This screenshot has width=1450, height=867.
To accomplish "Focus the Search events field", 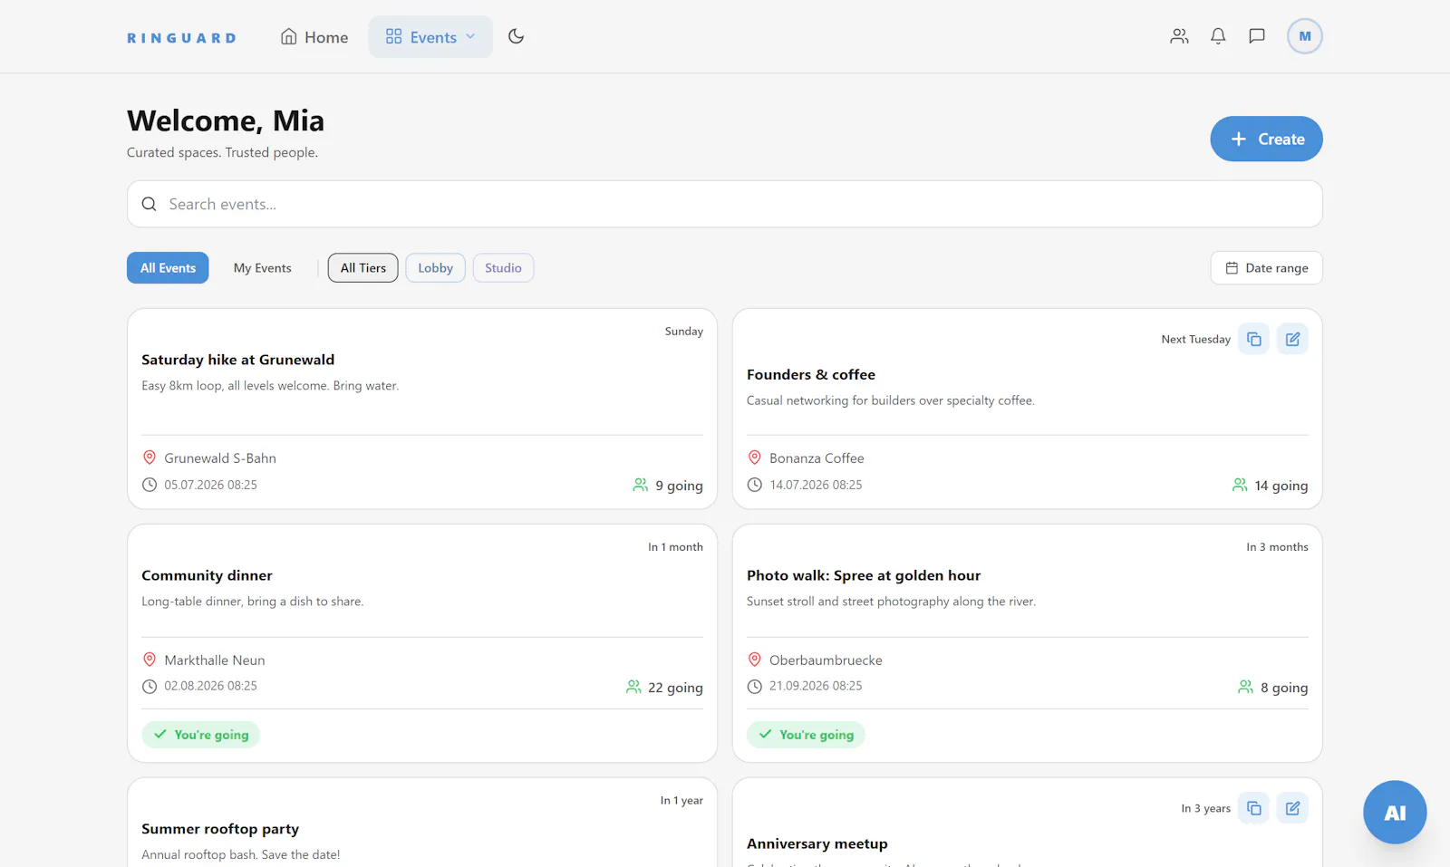I will tap(725, 204).
